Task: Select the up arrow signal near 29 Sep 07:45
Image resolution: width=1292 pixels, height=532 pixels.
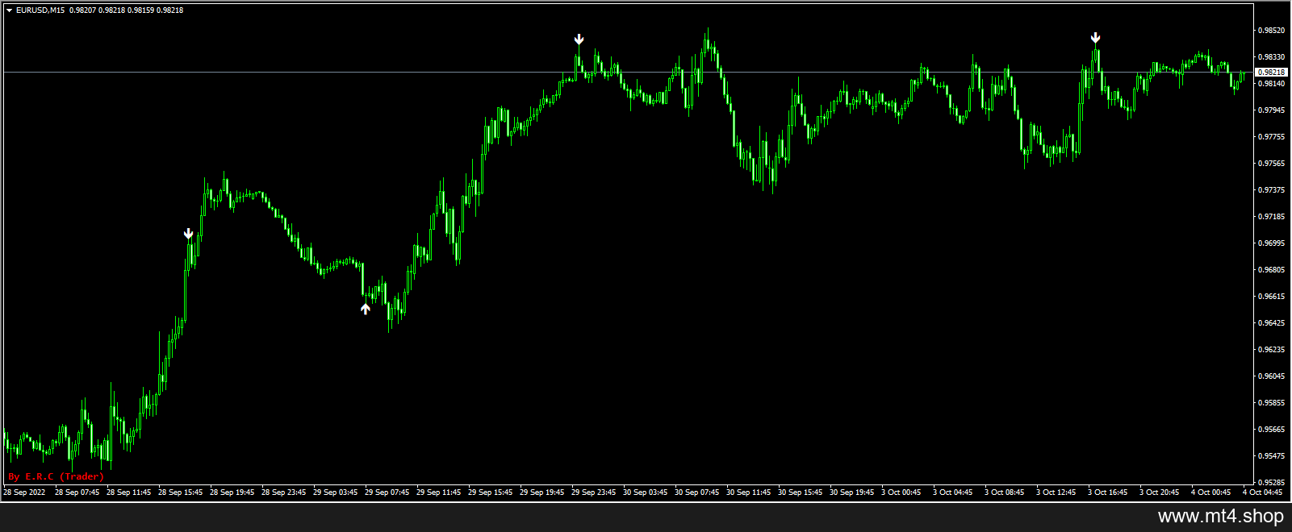Action: (x=366, y=308)
